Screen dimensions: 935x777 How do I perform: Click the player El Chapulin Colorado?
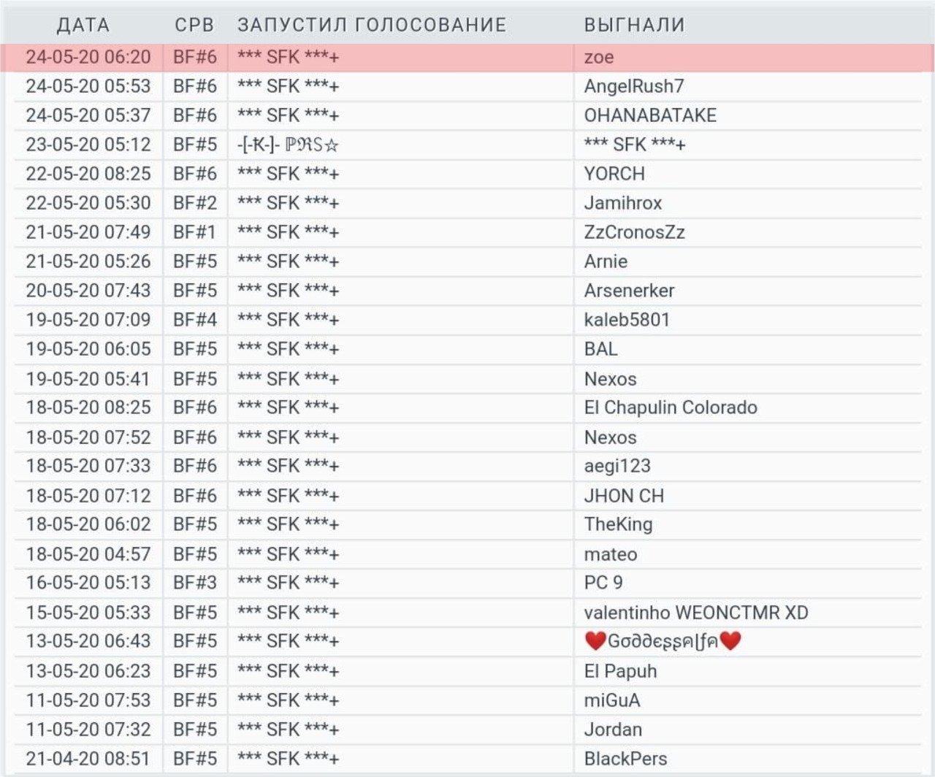click(670, 407)
